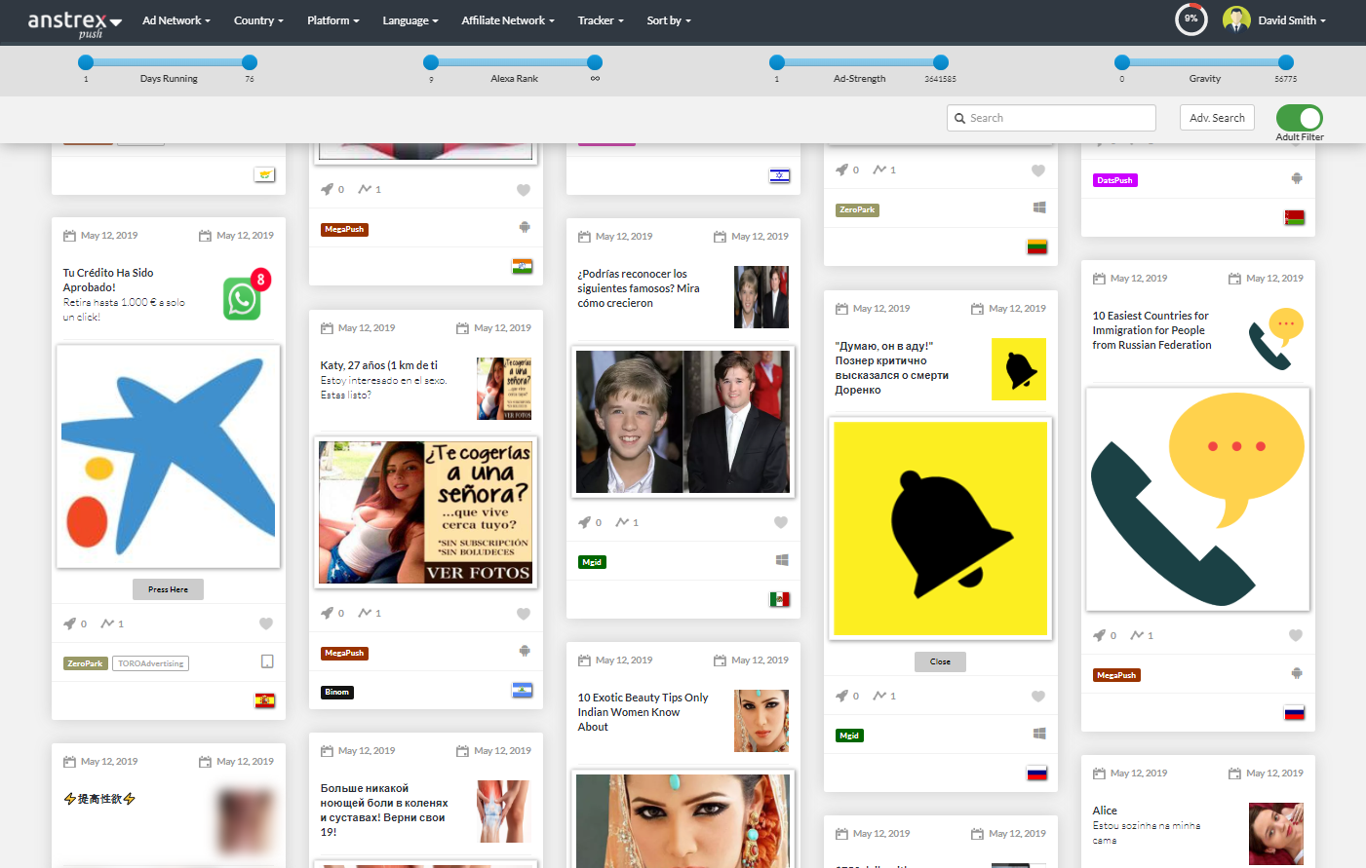Click the trend graph icon on the famosos card
1366x868 pixels.
[622, 522]
